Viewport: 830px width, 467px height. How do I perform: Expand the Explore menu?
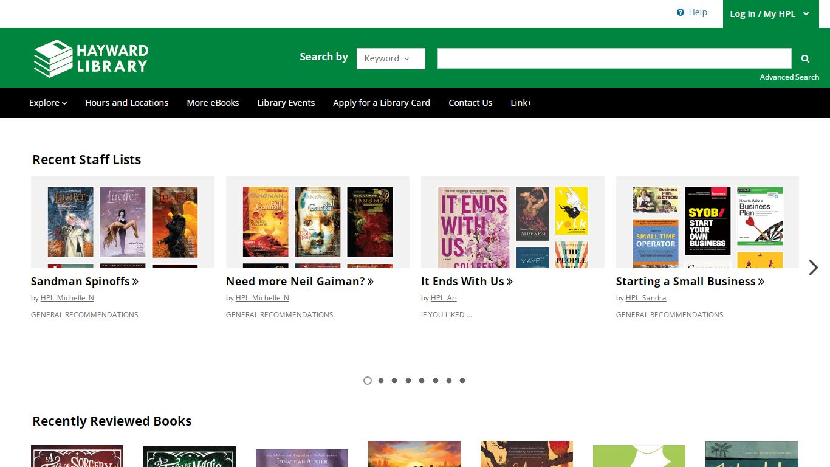point(48,103)
